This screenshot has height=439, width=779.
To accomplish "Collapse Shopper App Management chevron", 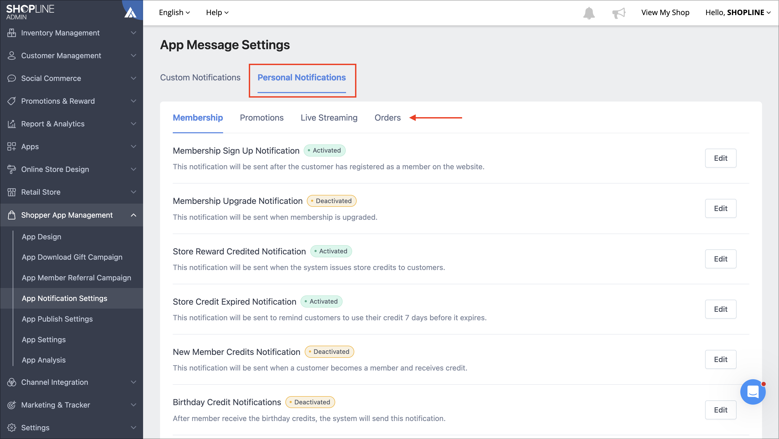I will click(133, 215).
